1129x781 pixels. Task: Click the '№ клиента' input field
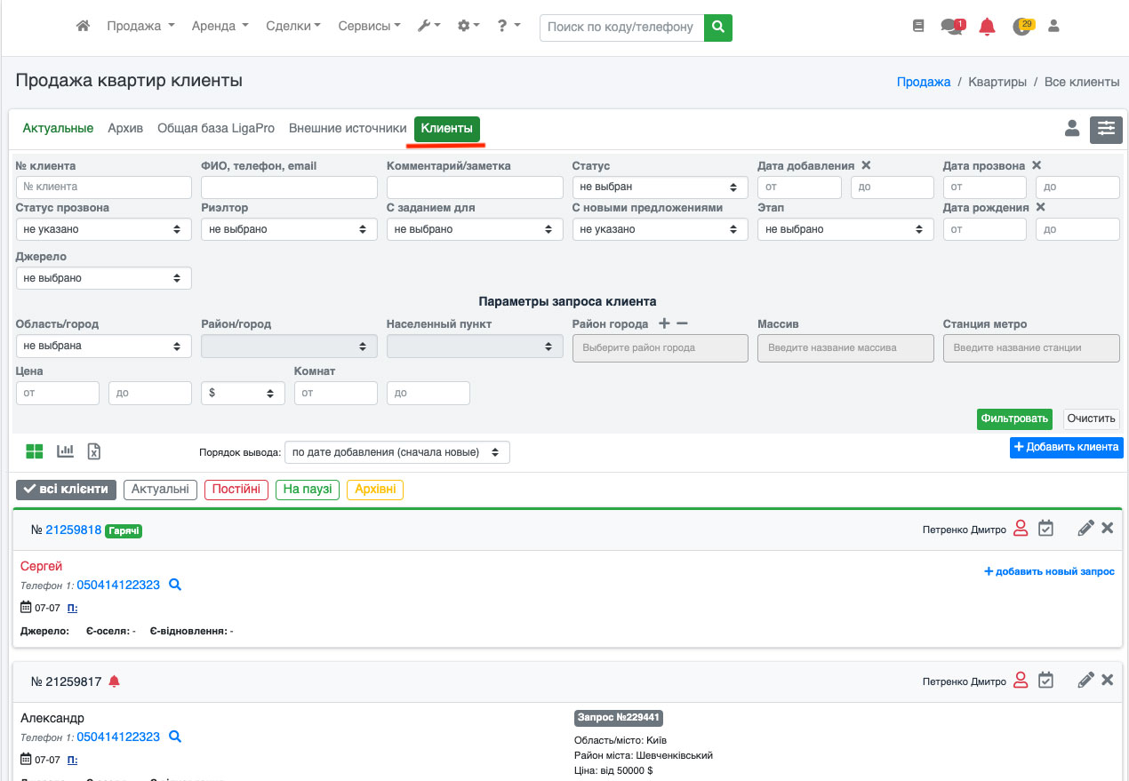click(104, 187)
